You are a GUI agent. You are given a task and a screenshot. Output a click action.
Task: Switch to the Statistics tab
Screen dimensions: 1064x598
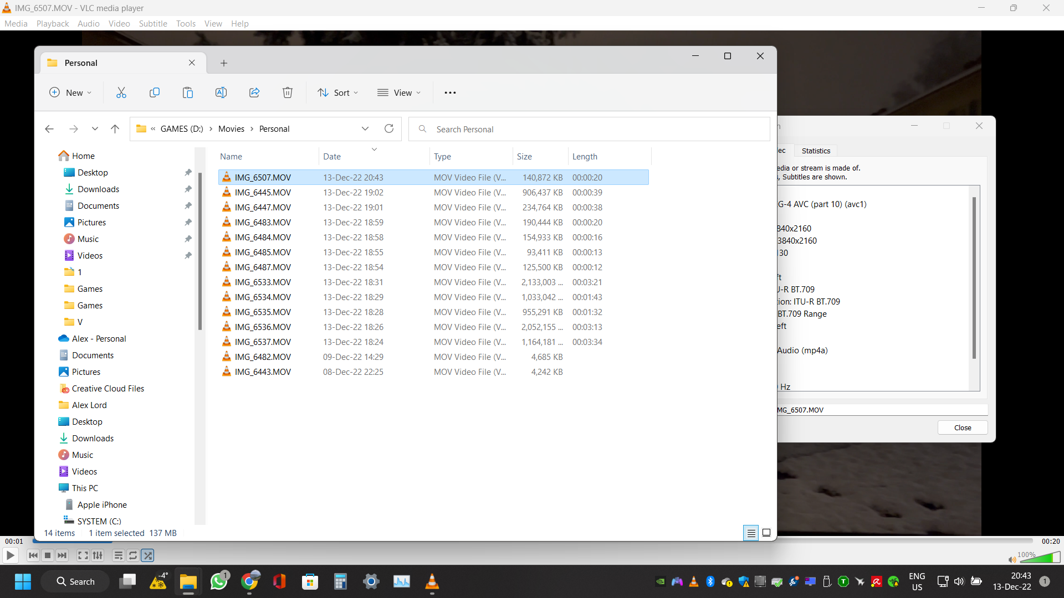[816, 151]
